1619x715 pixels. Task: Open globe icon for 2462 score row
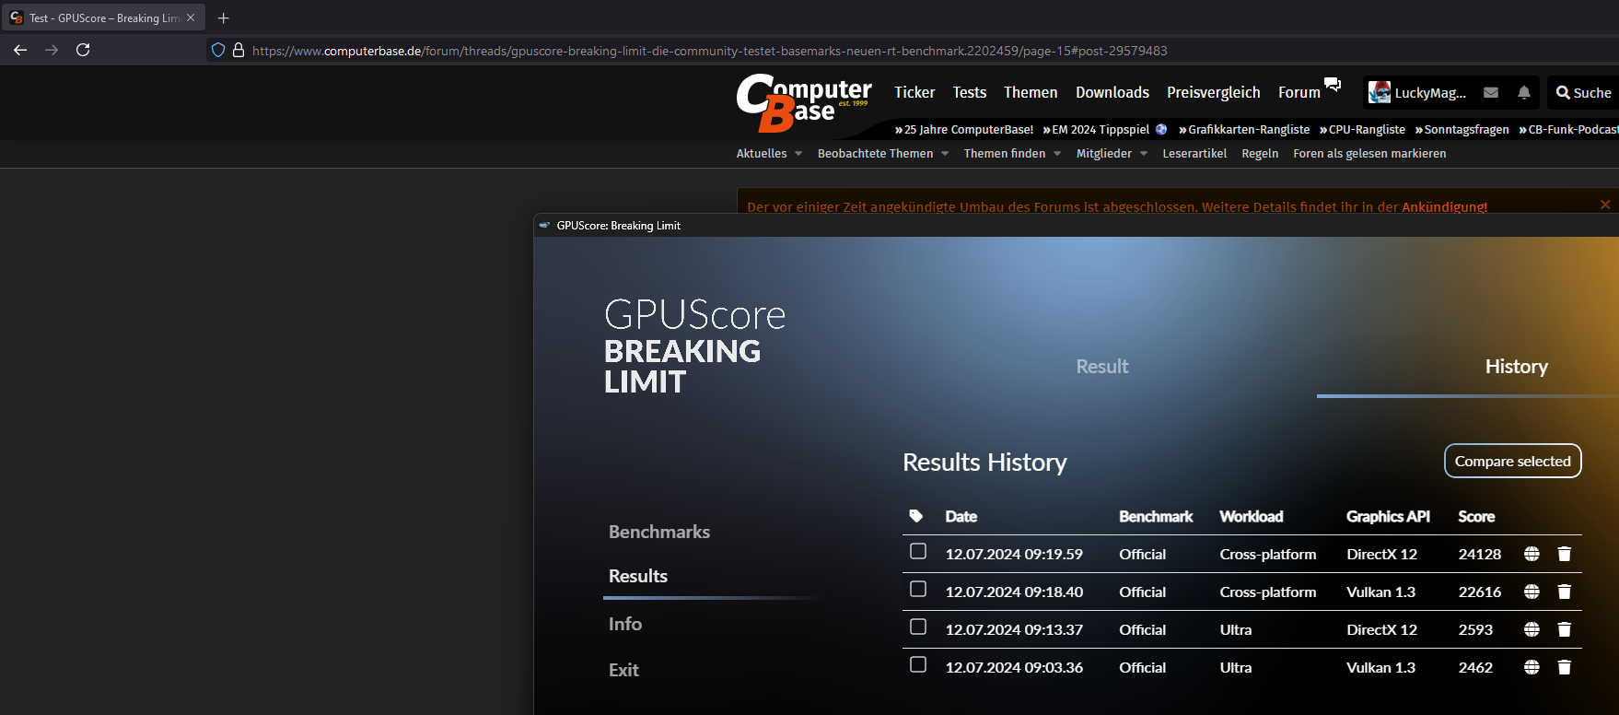(x=1532, y=667)
